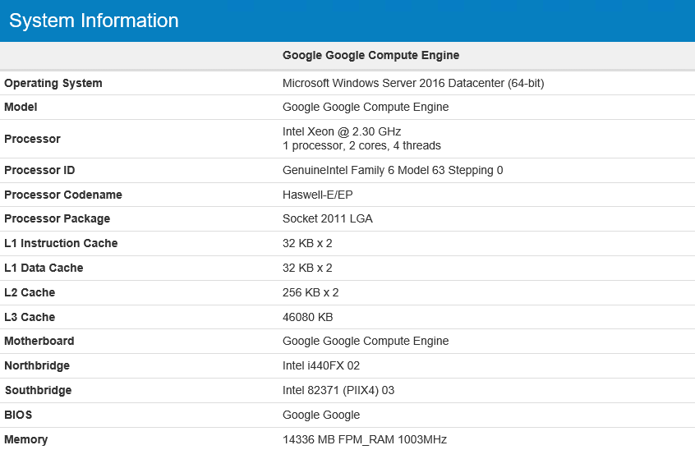This screenshot has width=695, height=459.
Task: Select the L1 Data Cache 32 KB x 2 value
Action: [307, 268]
